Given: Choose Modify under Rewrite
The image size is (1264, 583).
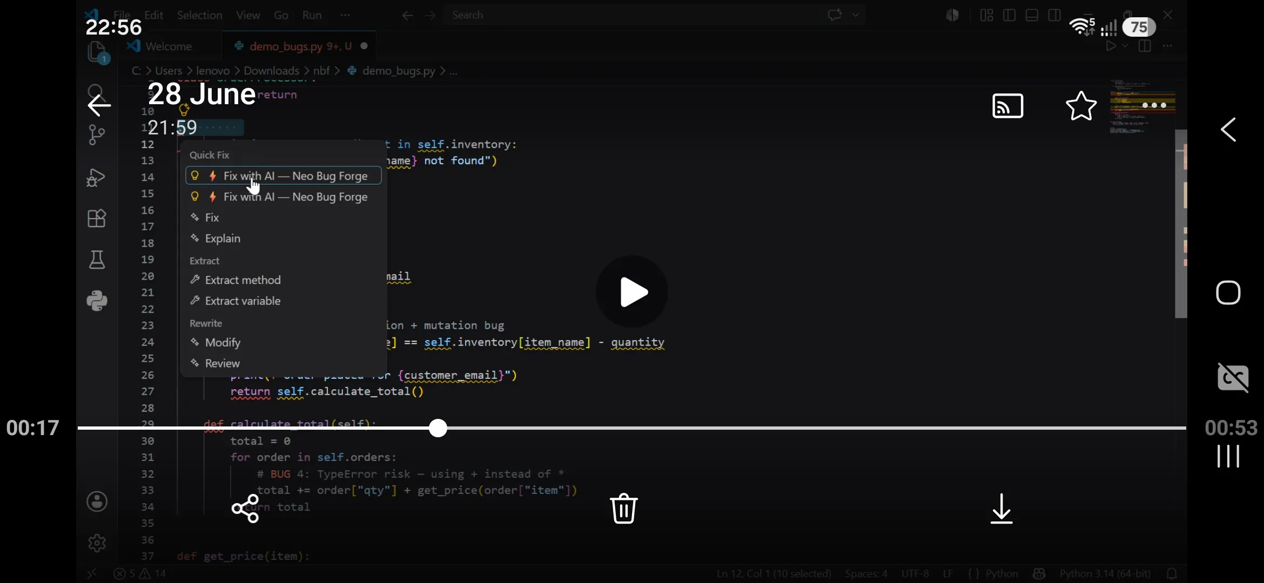Looking at the screenshot, I should pos(284,343).
